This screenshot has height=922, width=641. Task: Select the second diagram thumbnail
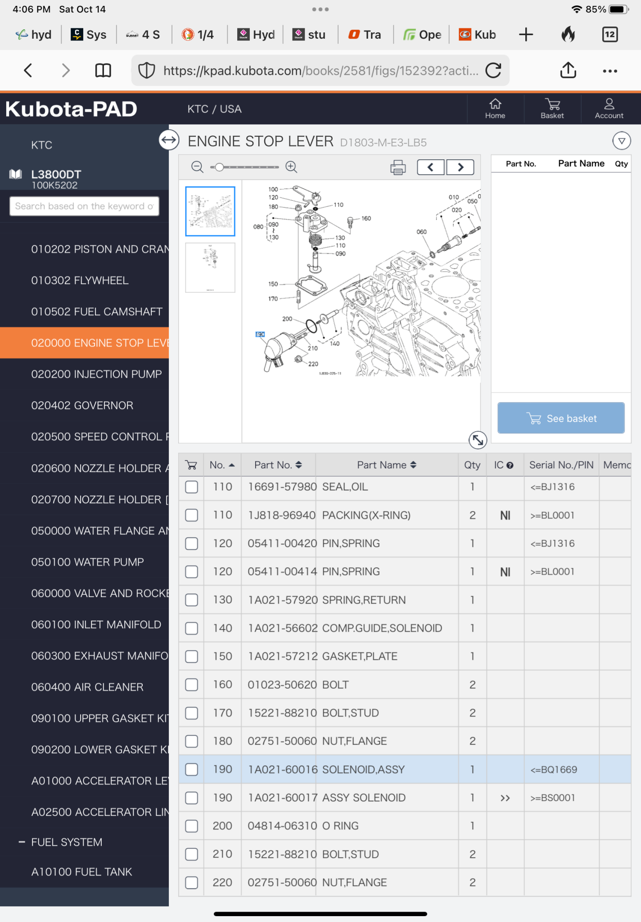[210, 267]
